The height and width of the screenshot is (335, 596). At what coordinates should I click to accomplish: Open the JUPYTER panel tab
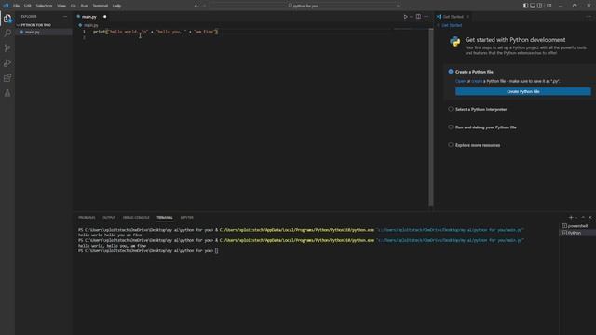click(186, 218)
